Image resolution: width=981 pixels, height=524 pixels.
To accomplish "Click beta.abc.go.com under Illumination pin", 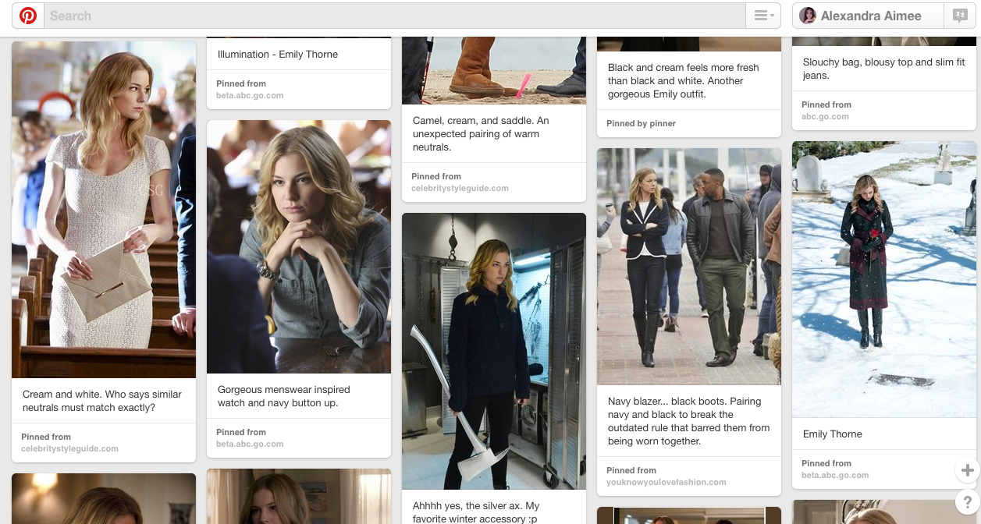I will coord(250,96).
